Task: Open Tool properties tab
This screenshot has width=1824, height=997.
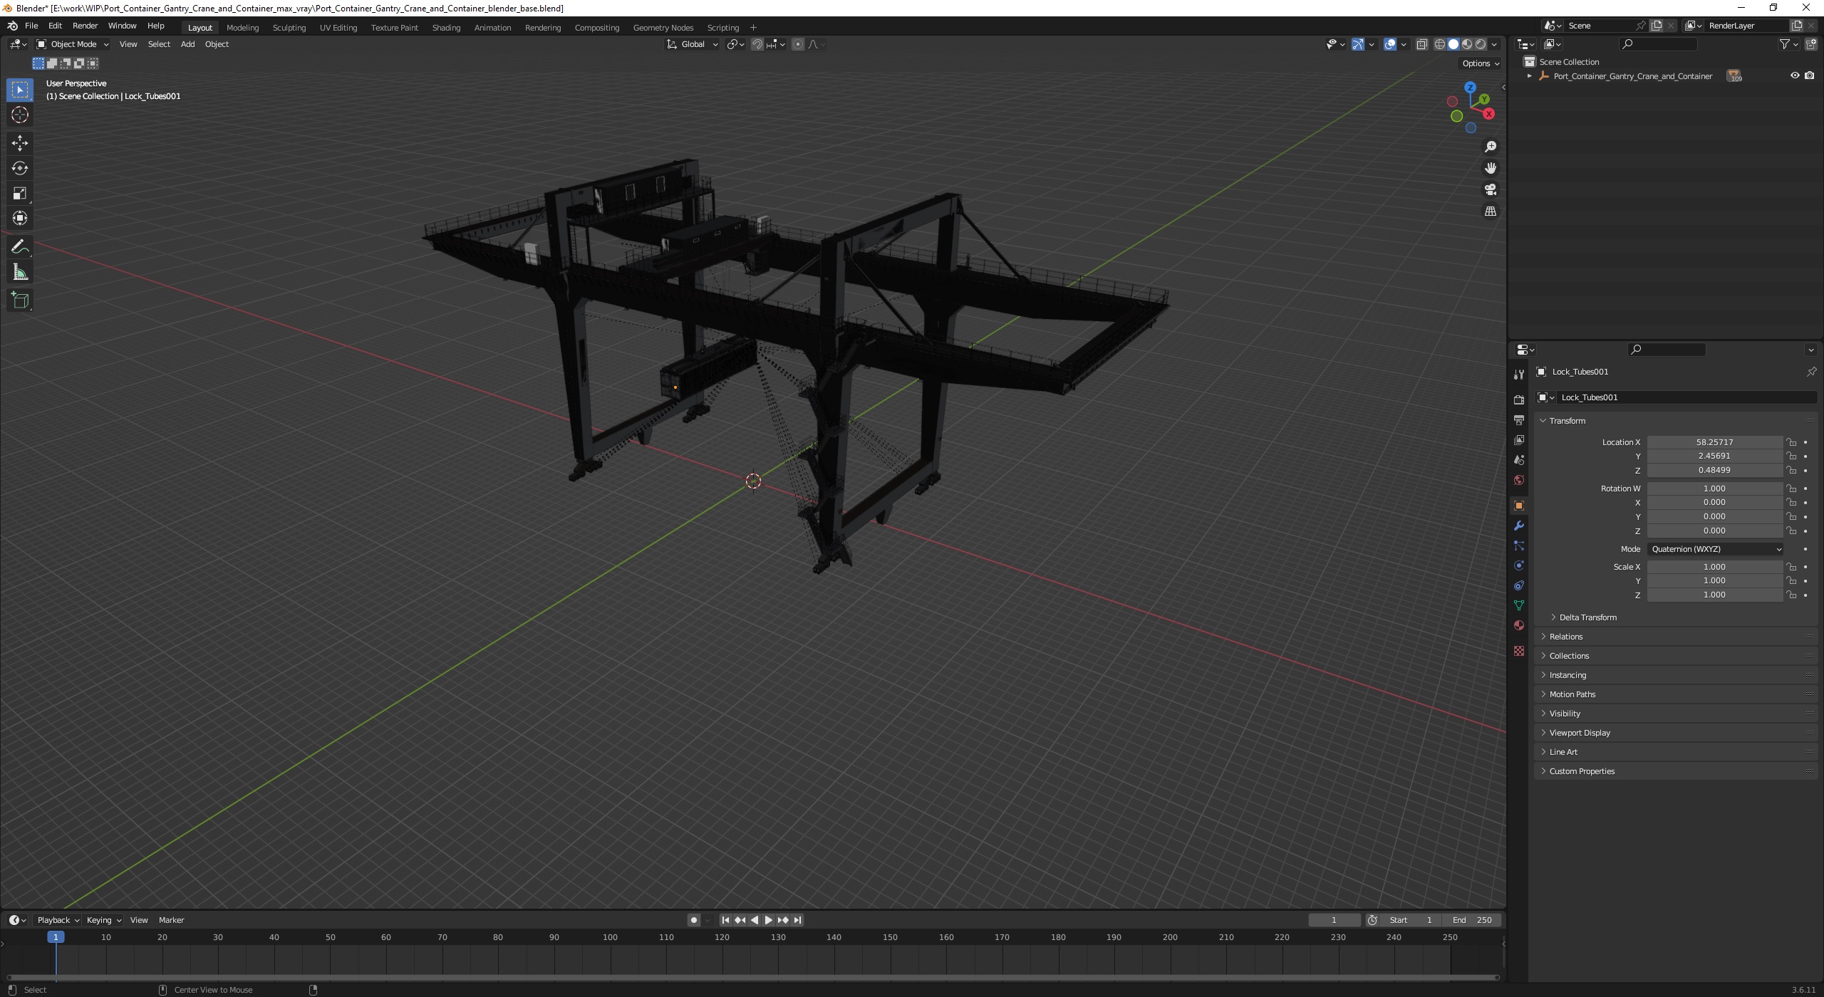Action: 1519,375
